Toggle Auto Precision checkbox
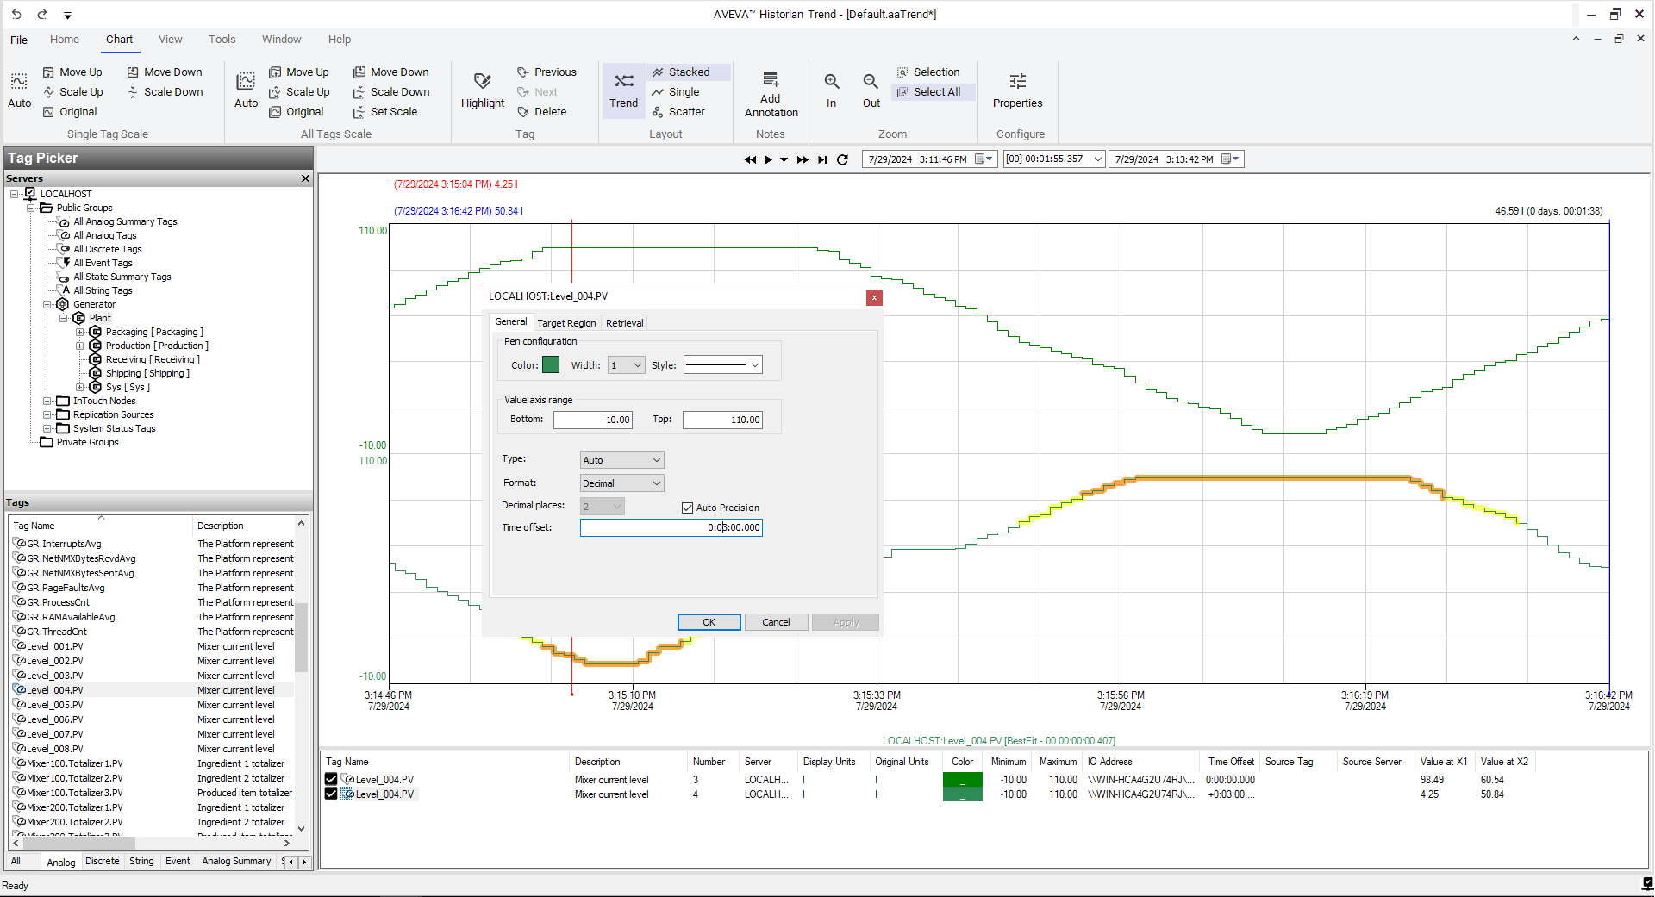The width and height of the screenshot is (1655, 897). (x=687, y=508)
